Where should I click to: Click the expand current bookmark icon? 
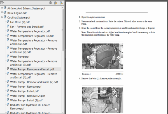click(x=61, y=3)
